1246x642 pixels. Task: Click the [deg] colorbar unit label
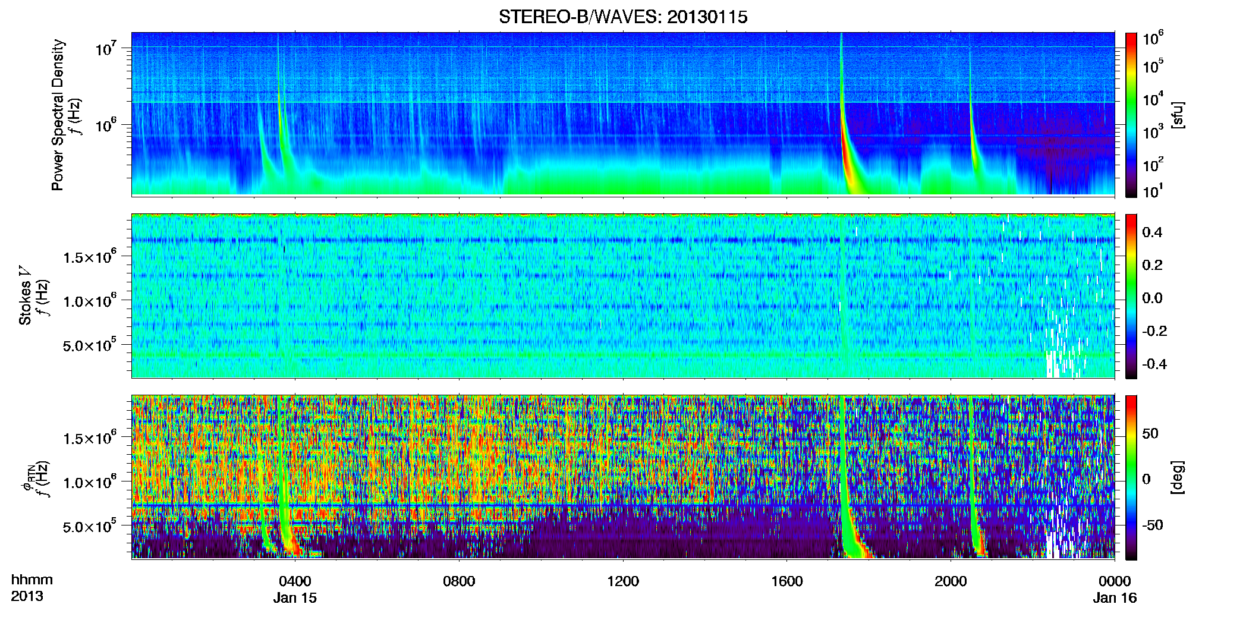pyautogui.click(x=1177, y=477)
